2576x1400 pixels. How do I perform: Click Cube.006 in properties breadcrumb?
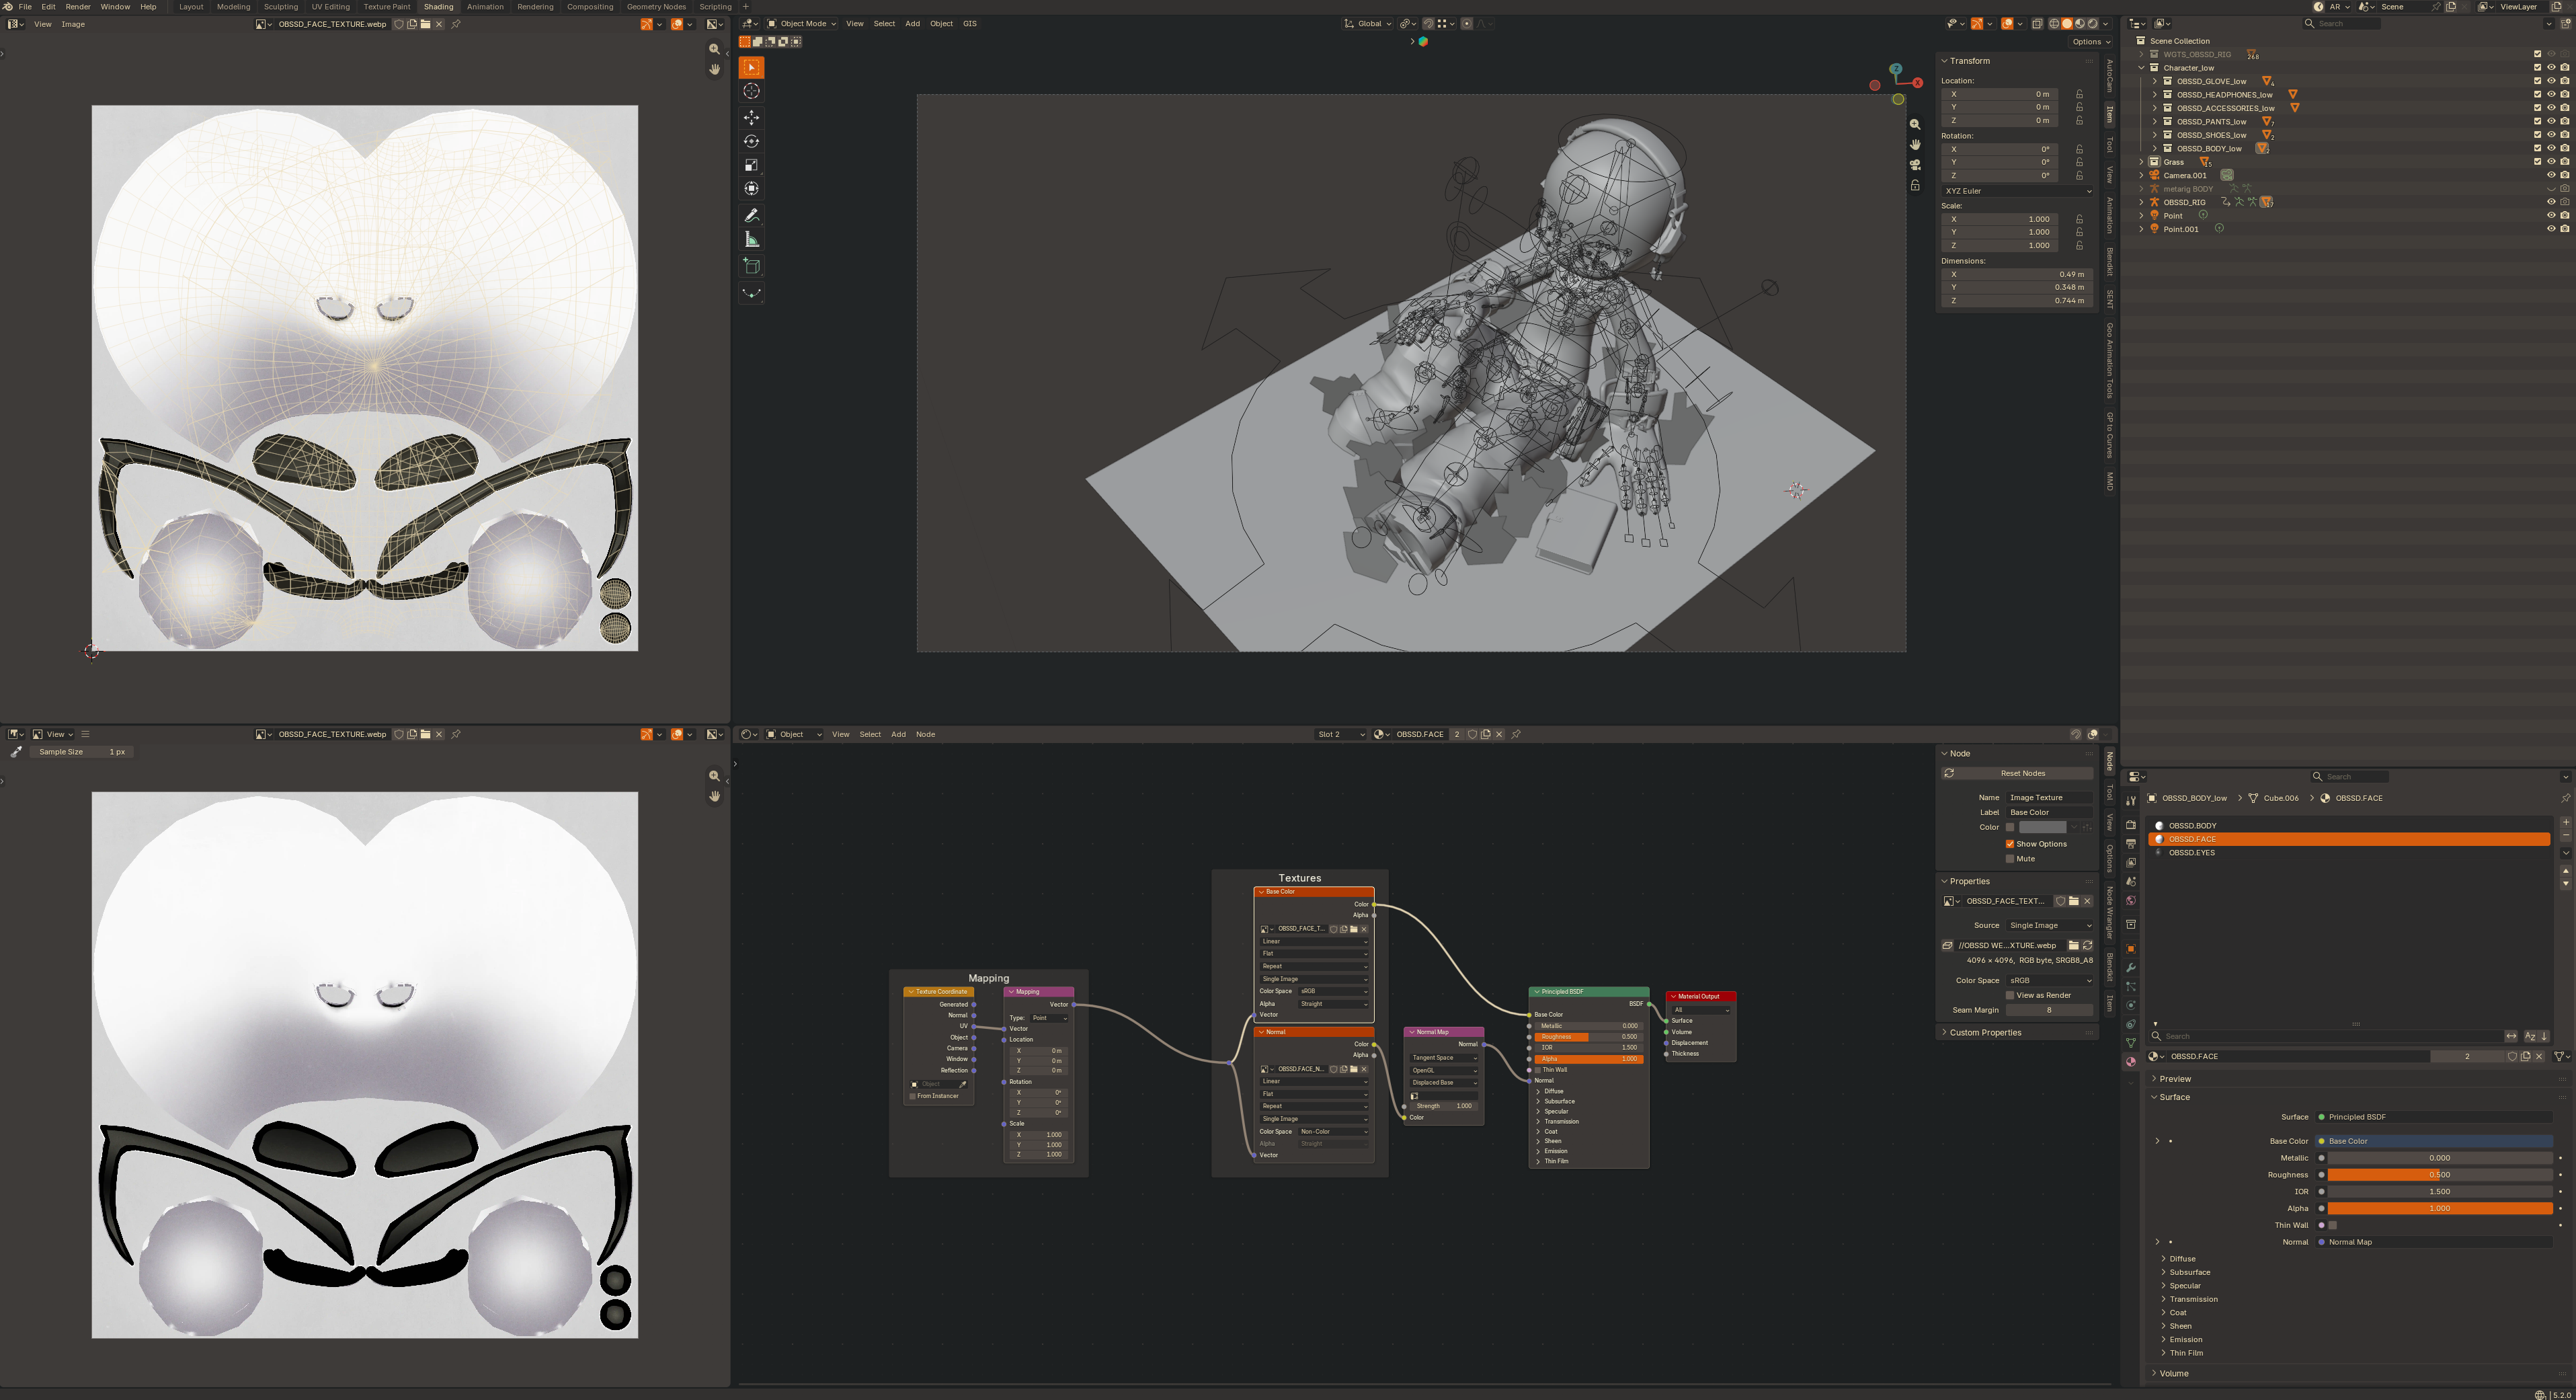[x=2281, y=798]
